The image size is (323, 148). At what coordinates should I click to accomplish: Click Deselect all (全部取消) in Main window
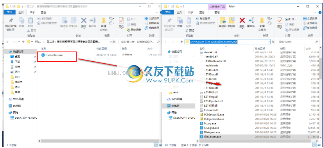(x=310, y=23)
